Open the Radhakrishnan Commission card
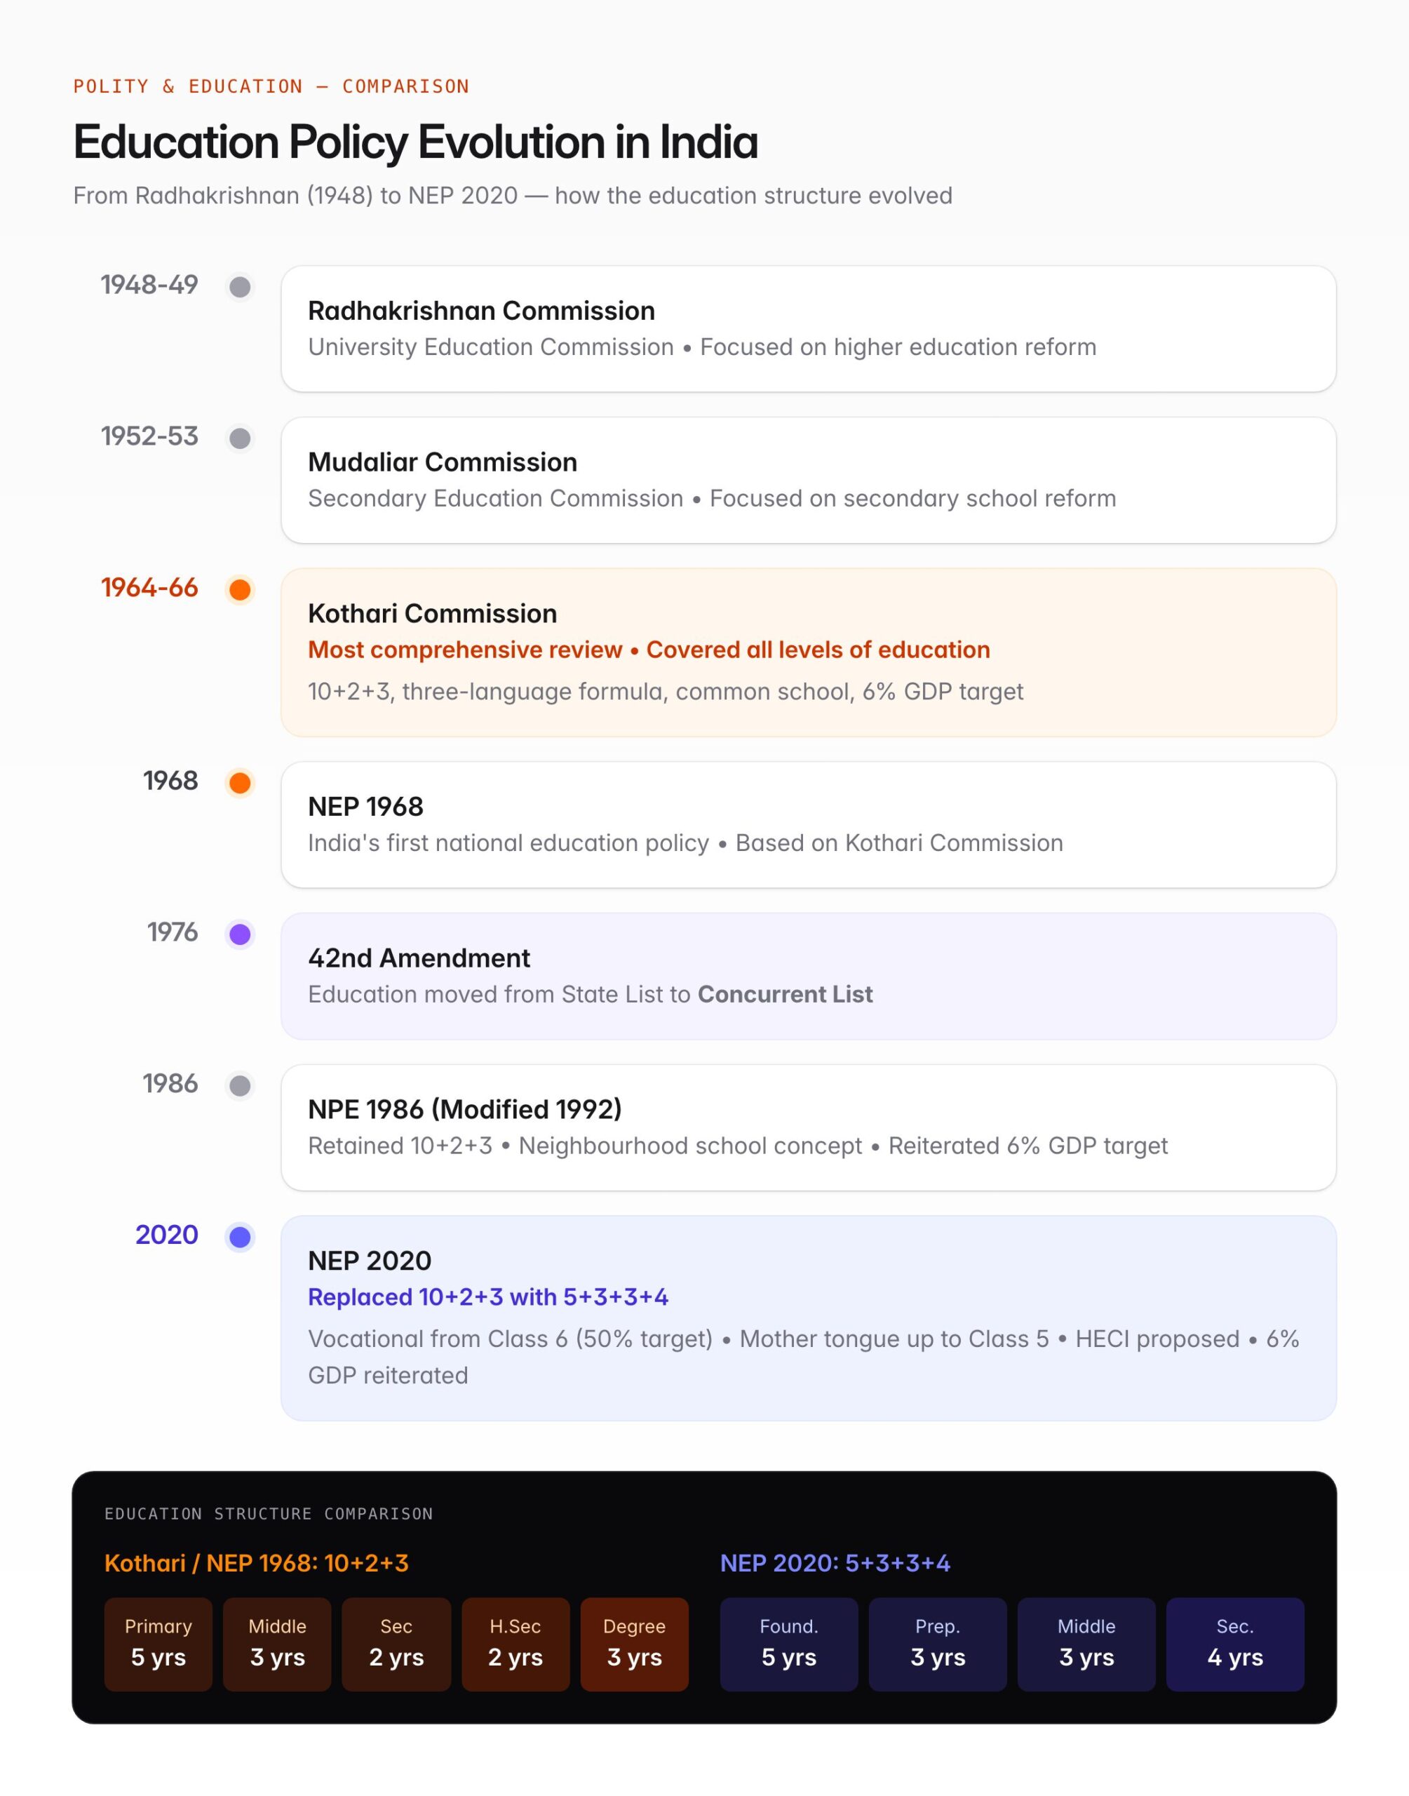 tap(809, 328)
